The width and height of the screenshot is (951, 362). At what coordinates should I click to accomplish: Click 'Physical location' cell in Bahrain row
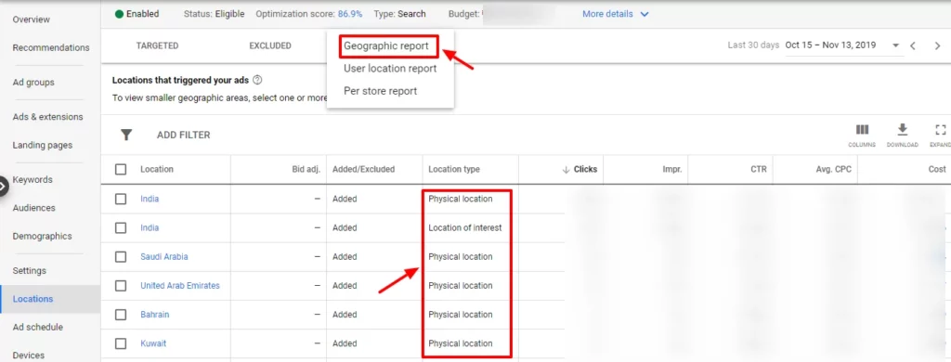pos(461,315)
